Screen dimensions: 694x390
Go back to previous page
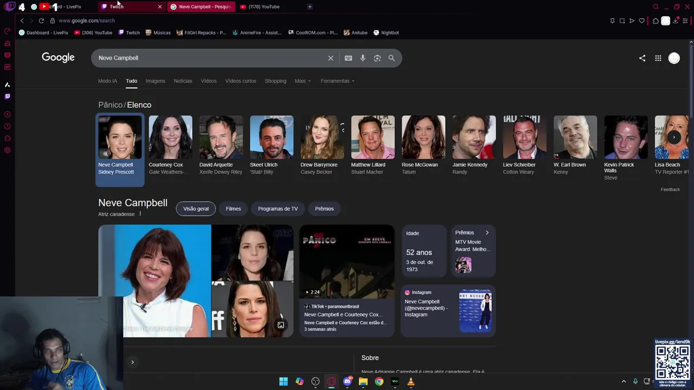tap(22, 21)
